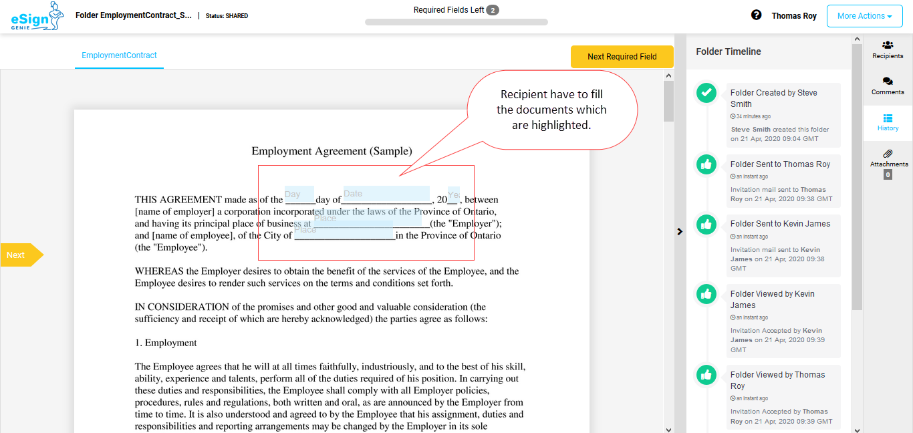Switch to the EmploymentContract tab
This screenshot has height=433, width=913.
click(119, 55)
